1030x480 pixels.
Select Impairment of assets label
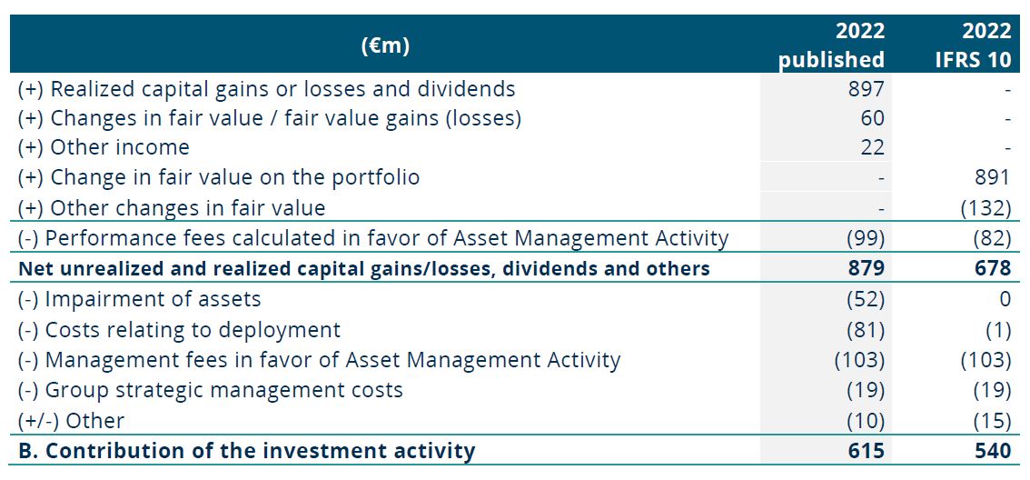pyautogui.click(x=139, y=299)
